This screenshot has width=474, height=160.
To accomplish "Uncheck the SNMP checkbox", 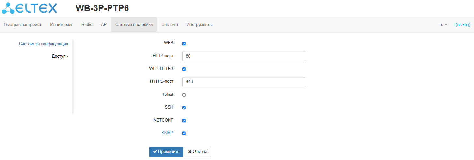I will pyautogui.click(x=184, y=133).
